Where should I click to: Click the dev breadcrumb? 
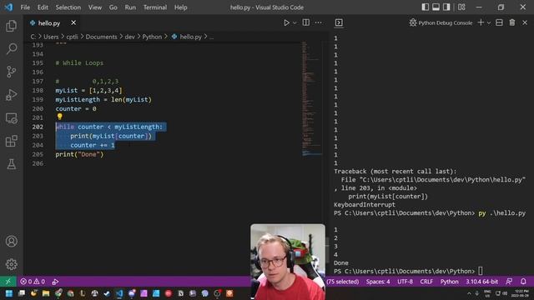pyautogui.click(x=129, y=37)
